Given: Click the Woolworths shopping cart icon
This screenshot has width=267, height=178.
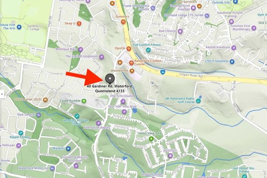Looking at the screenshot, I should 131,70.
